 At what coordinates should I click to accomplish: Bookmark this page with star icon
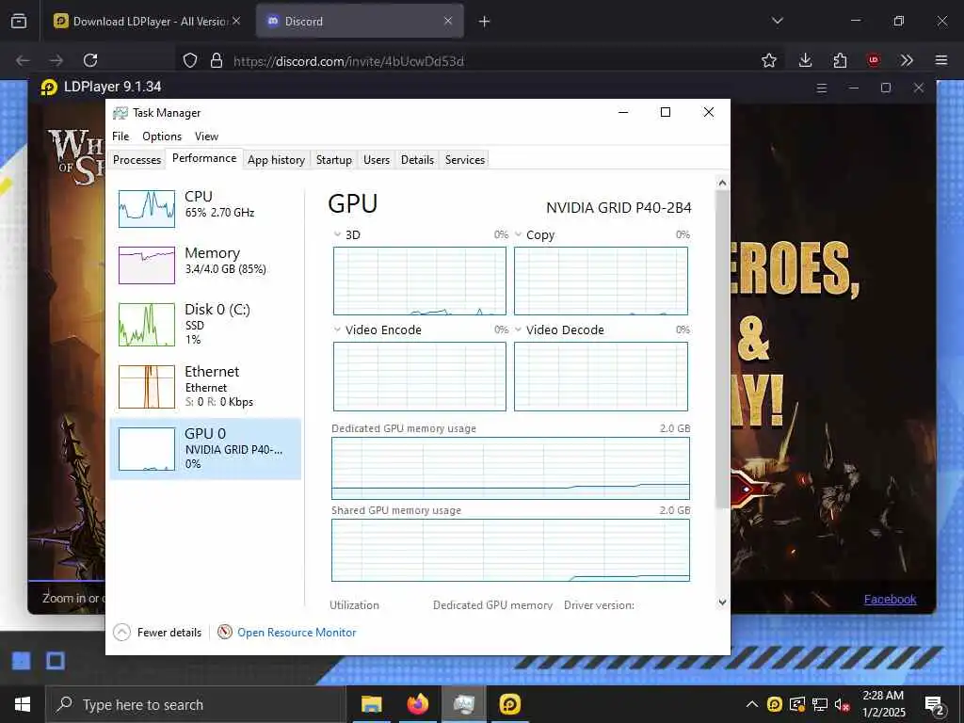coord(768,60)
